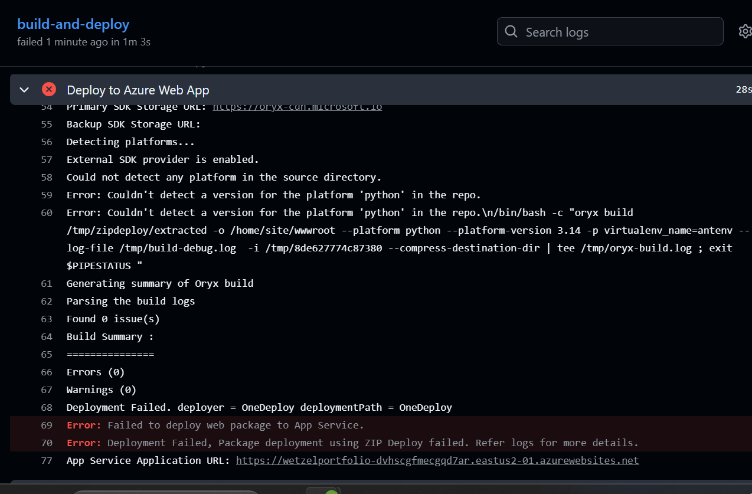Viewport: 752px width, 494px height.
Task: Open the App Service azurewebsites.net URL
Action: [x=437, y=460]
